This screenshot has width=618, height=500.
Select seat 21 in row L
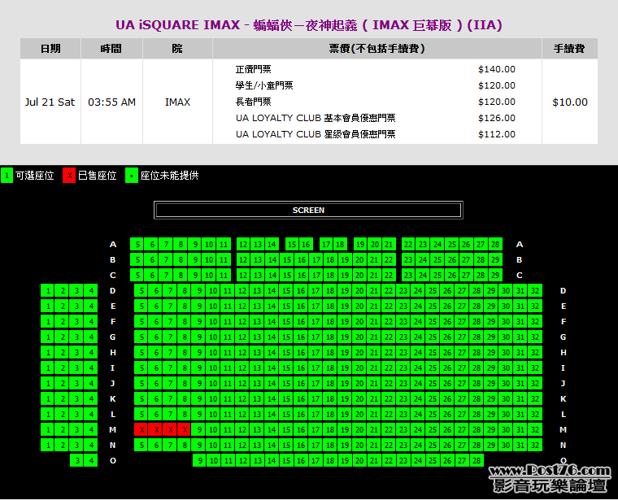click(374, 414)
